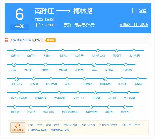This screenshot has width=155, height=139.
Task: Open the 解放南路 station label
Action: [x=92, y=112]
